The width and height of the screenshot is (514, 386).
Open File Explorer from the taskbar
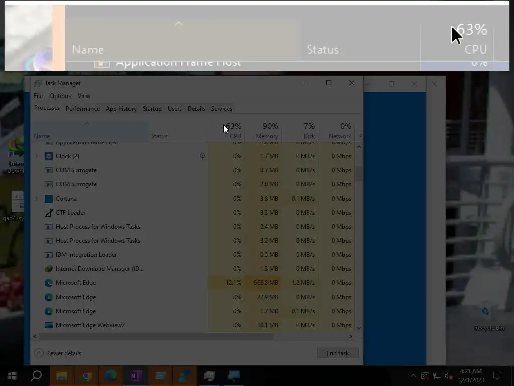(62, 376)
